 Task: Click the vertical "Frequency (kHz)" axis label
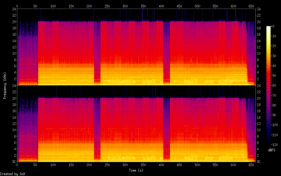point(5,85)
